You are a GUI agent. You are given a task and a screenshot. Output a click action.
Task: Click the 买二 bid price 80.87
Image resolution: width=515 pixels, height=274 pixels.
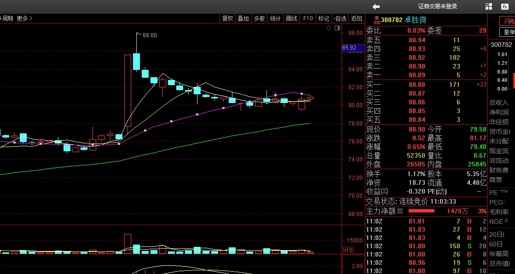tap(417, 93)
